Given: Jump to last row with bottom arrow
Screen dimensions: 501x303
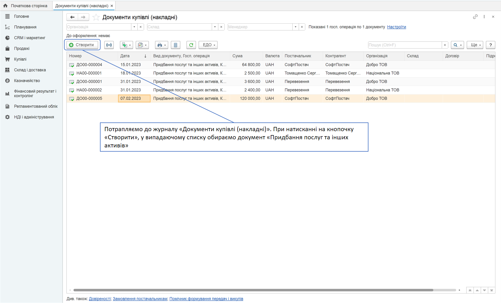Looking at the screenshot, I should (x=491, y=290).
